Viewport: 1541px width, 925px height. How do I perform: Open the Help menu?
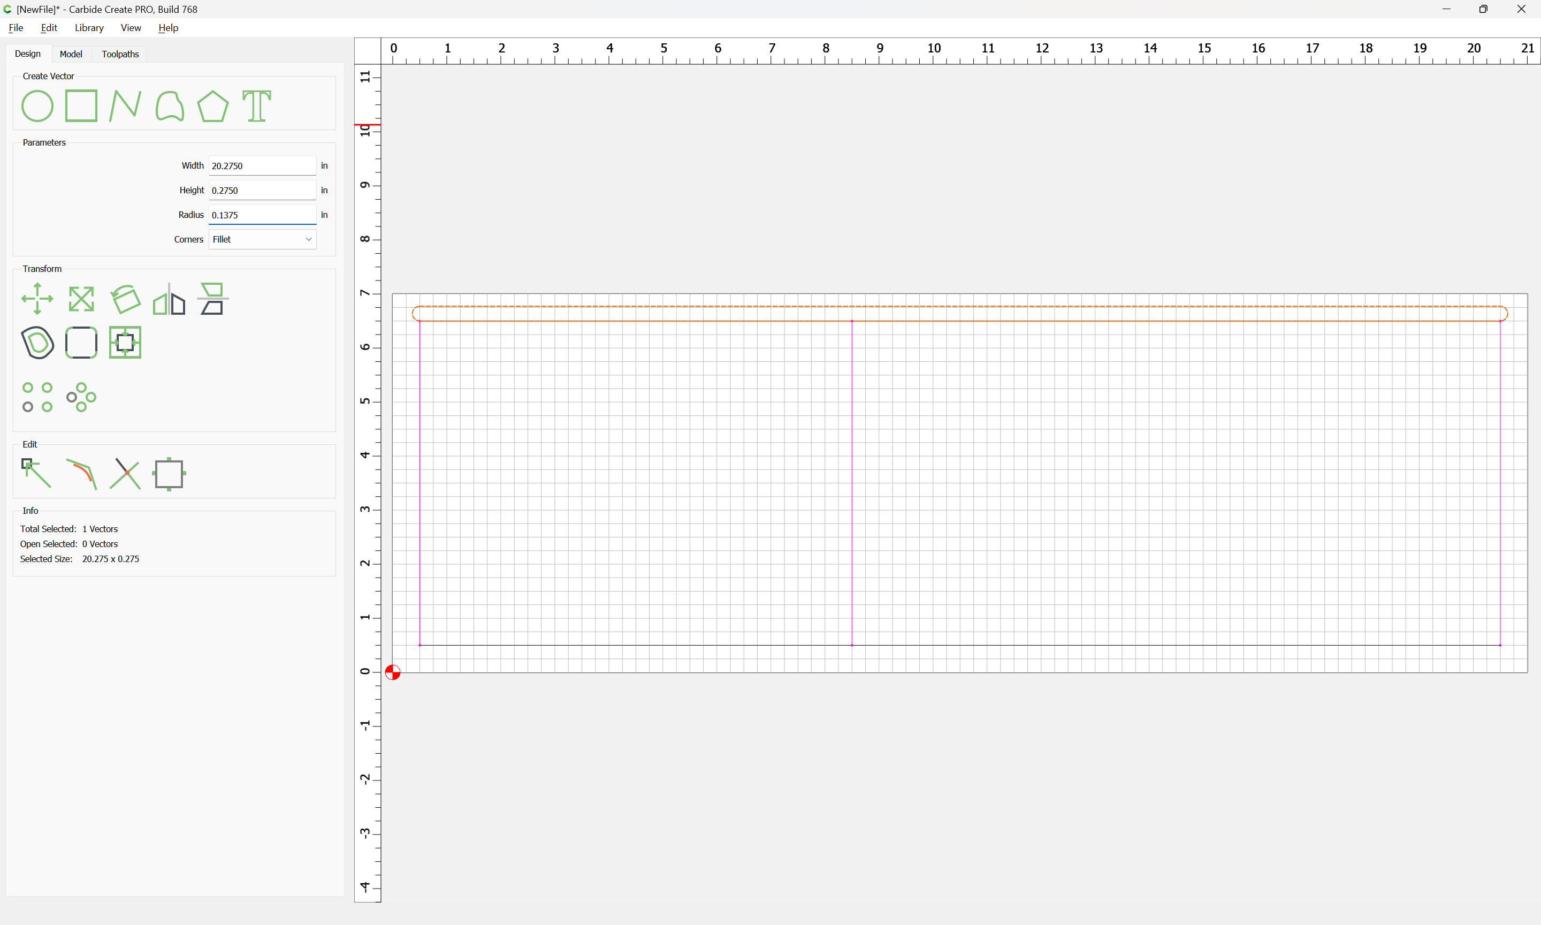click(168, 27)
